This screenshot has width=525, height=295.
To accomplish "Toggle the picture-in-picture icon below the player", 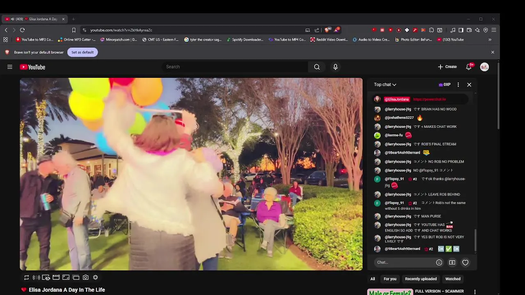I will point(66,277).
